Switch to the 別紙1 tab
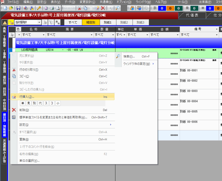The width and height of the screenshot is (222, 181). pyautogui.click(x=107, y=22)
